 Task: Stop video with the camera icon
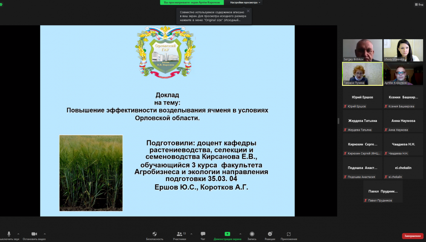(34, 234)
